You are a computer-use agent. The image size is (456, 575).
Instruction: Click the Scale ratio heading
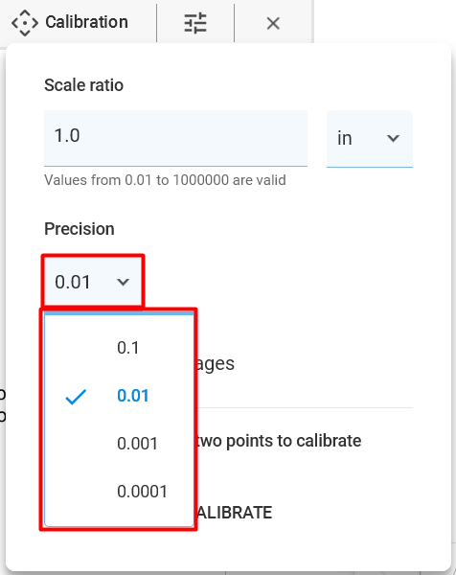pyautogui.click(x=83, y=85)
